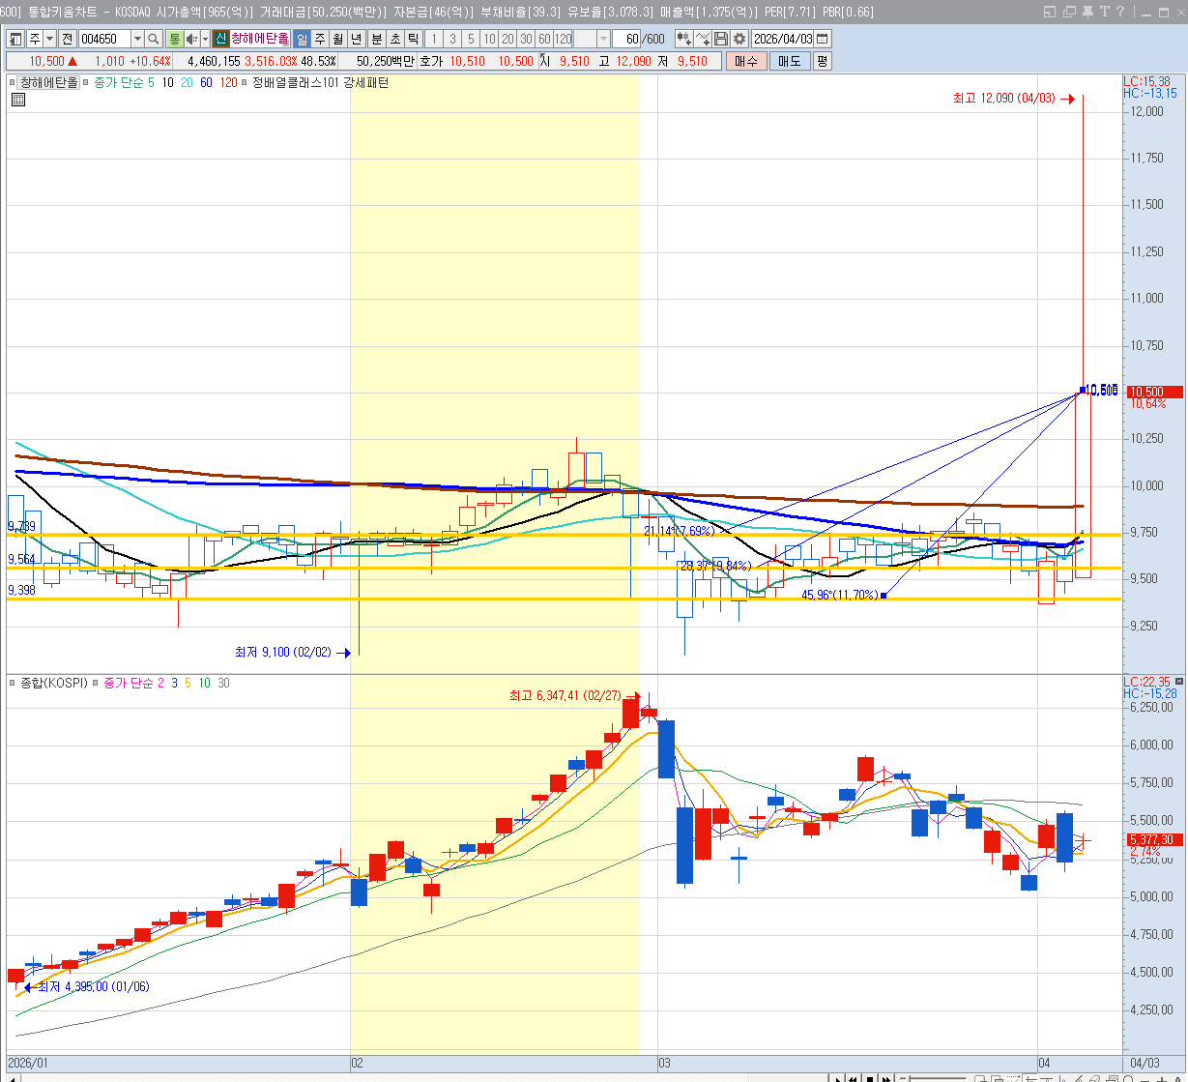The image size is (1188, 1082).
Task: Click 종가 단순 moving average legend label
Action: 118,83
